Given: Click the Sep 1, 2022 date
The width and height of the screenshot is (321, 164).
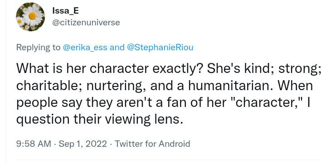Looking at the screenshot, I should 83,144.
